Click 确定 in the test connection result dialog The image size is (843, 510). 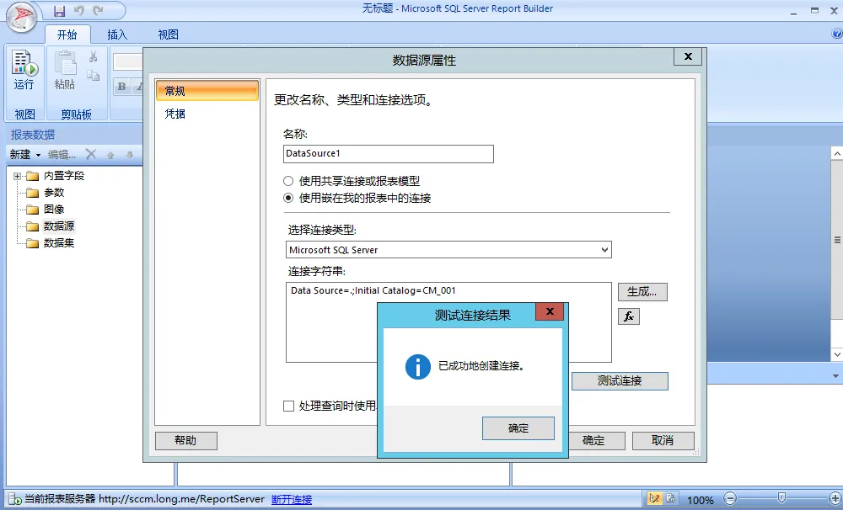tap(518, 428)
